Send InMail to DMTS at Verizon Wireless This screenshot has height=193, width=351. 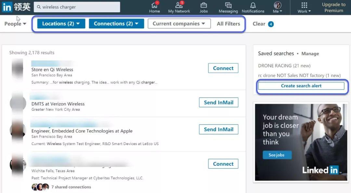pos(218,102)
